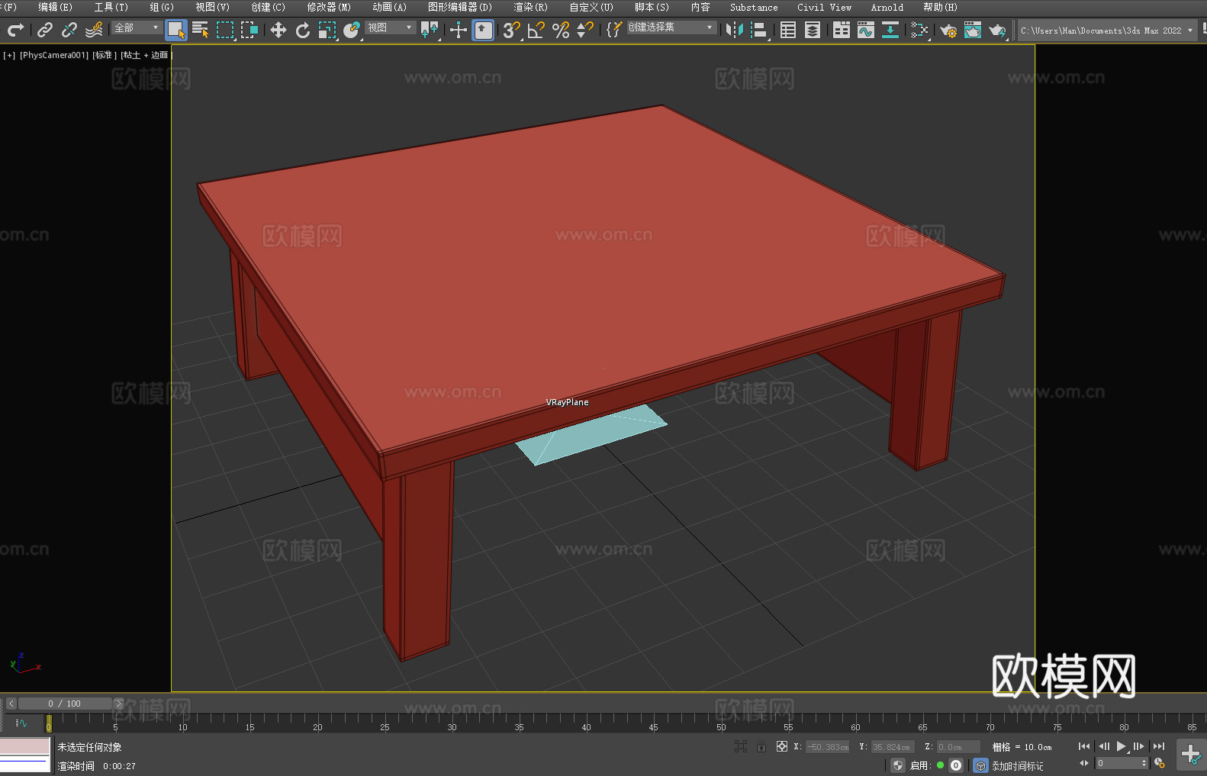Click the pink MAXScript listener swatch
The width and height of the screenshot is (1207, 776).
coord(25,745)
